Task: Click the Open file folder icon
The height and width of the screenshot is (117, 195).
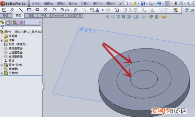Action: click(134, 3)
